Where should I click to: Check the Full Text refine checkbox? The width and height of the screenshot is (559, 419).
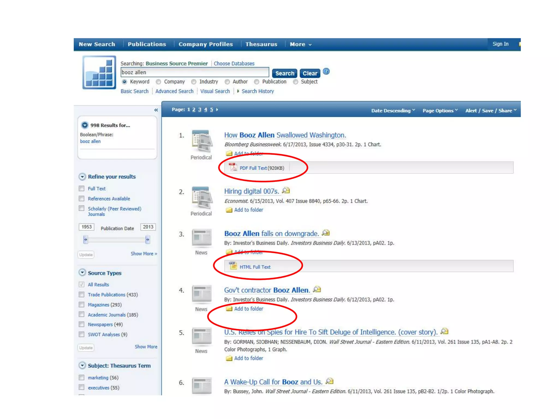point(82,188)
